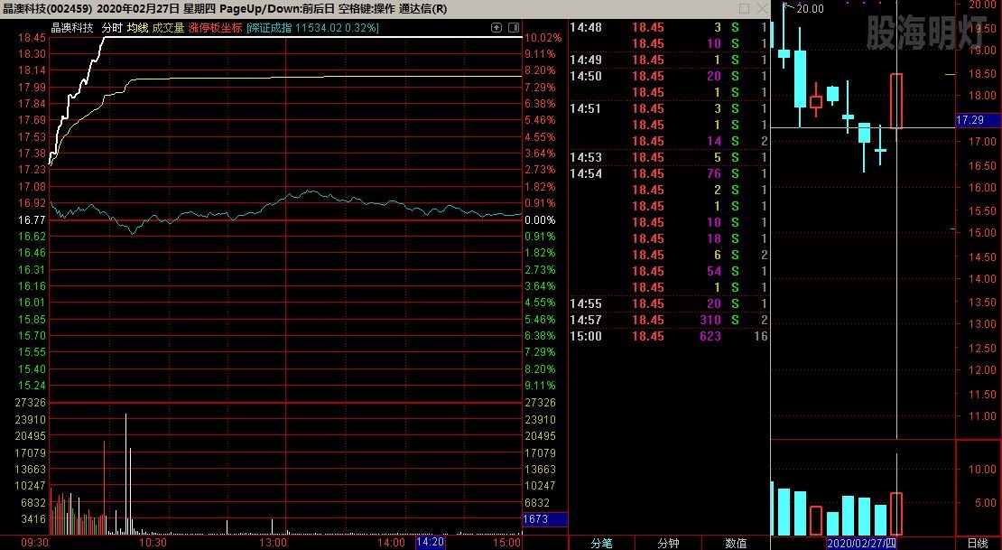Select the 14:50 tick row with volume 20
The image size is (1002, 550).
pyautogui.click(x=668, y=76)
